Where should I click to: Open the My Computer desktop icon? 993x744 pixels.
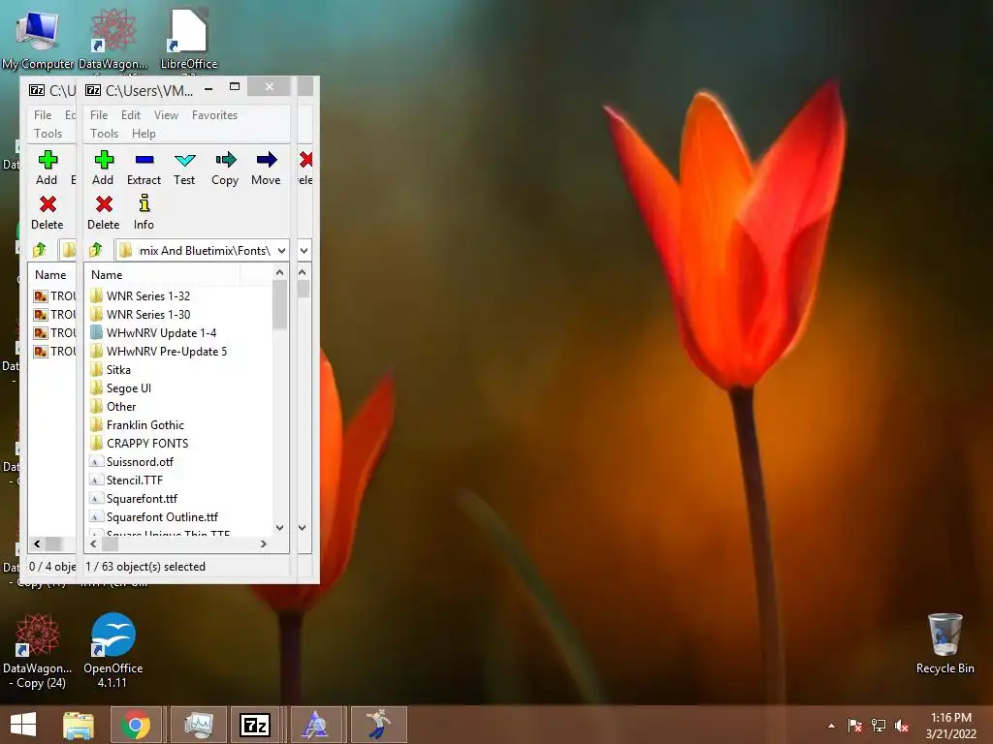click(x=38, y=39)
